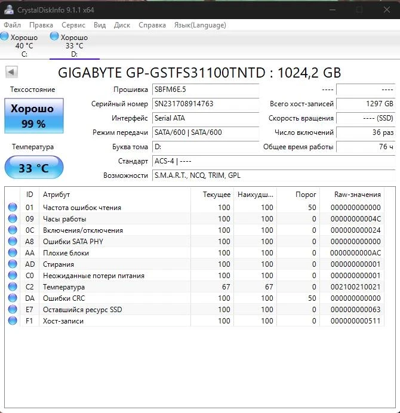
Task: Open the Сервис menu
Action: click(x=73, y=25)
